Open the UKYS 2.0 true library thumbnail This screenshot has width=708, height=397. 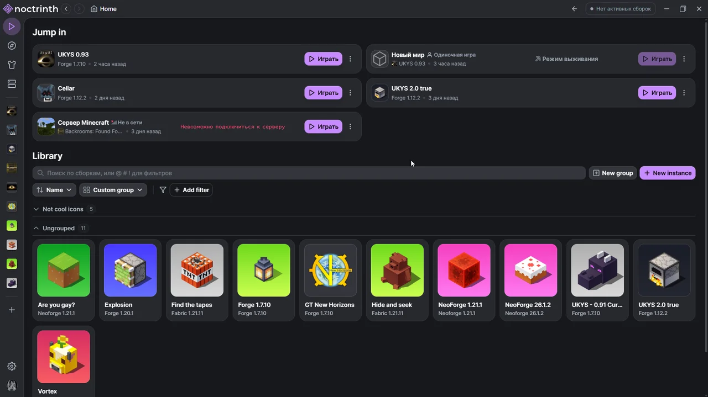[x=664, y=270]
